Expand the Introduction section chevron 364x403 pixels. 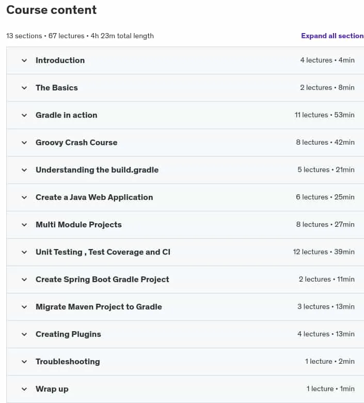(x=24, y=60)
